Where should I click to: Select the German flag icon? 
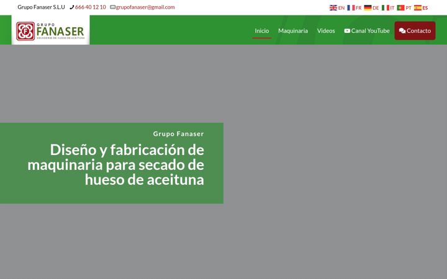[368, 7]
